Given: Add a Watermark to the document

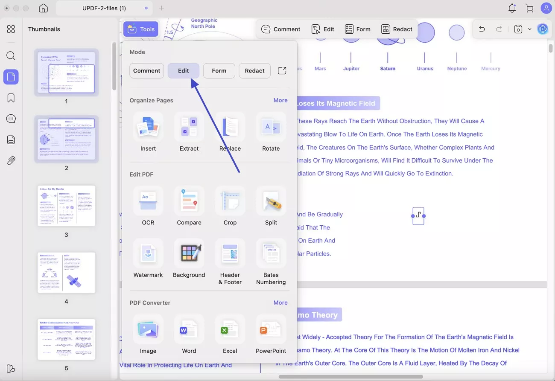Looking at the screenshot, I should [148, 259].
